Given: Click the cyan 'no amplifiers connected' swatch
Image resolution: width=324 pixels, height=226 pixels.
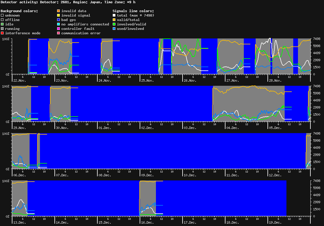Looking at the screenshot, I should [58, 24].
